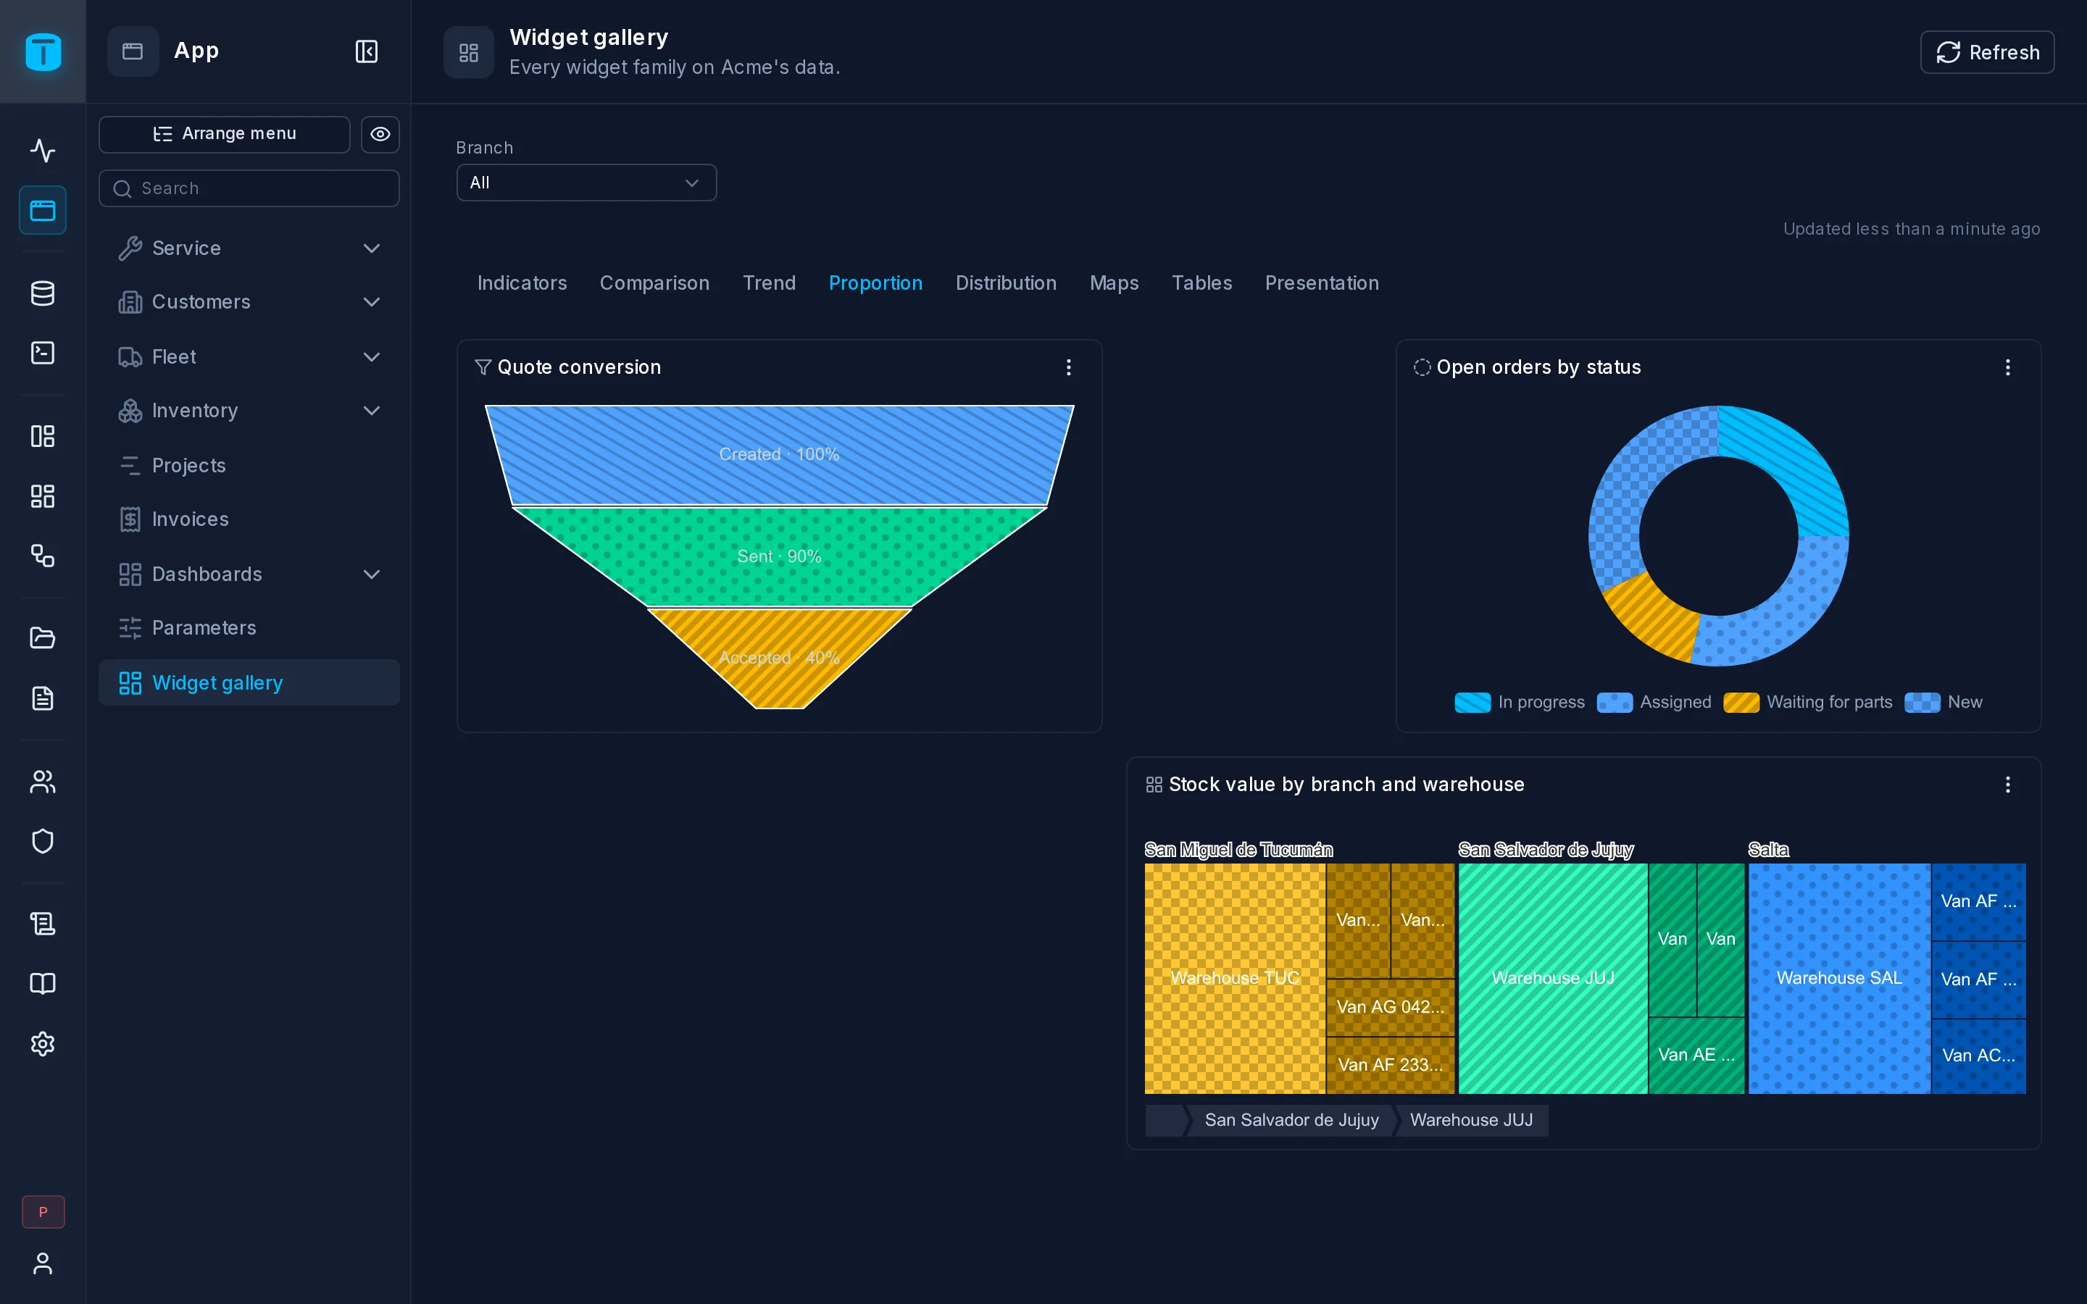2087x1304 pixels.
Task: Expand the Fleet menu section
Action: point(249,357)
